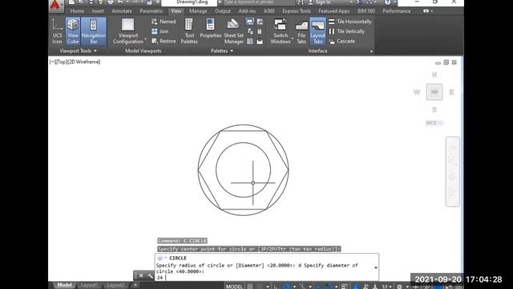Open the Tool Palettes

[x=189, y=31]
